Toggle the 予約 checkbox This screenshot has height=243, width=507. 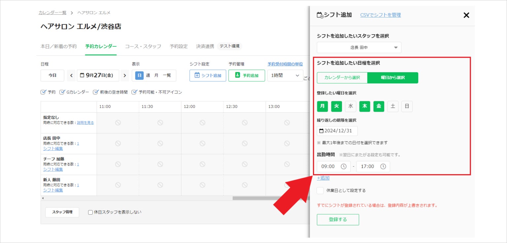pos(43,92)
